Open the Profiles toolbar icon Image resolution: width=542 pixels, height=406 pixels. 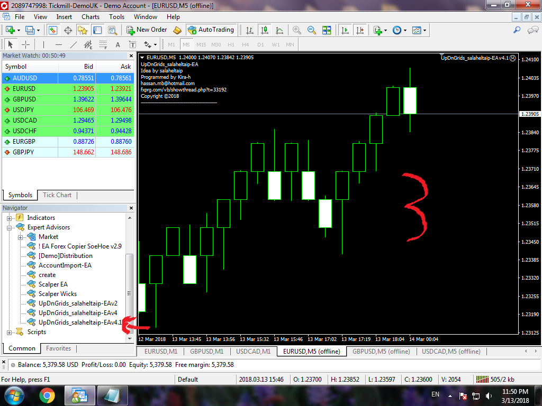(x=30, y=30)
